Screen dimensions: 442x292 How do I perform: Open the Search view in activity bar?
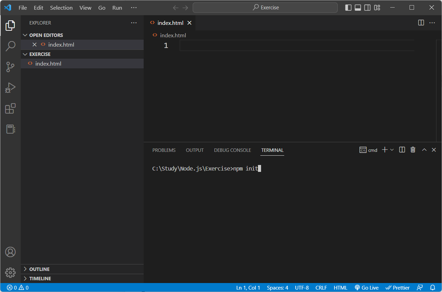(10, 46)
